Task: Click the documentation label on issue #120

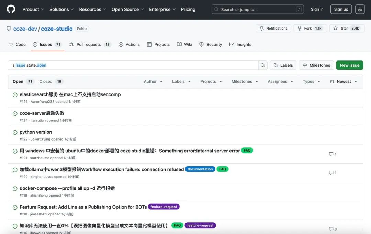Action: point(200,169)
